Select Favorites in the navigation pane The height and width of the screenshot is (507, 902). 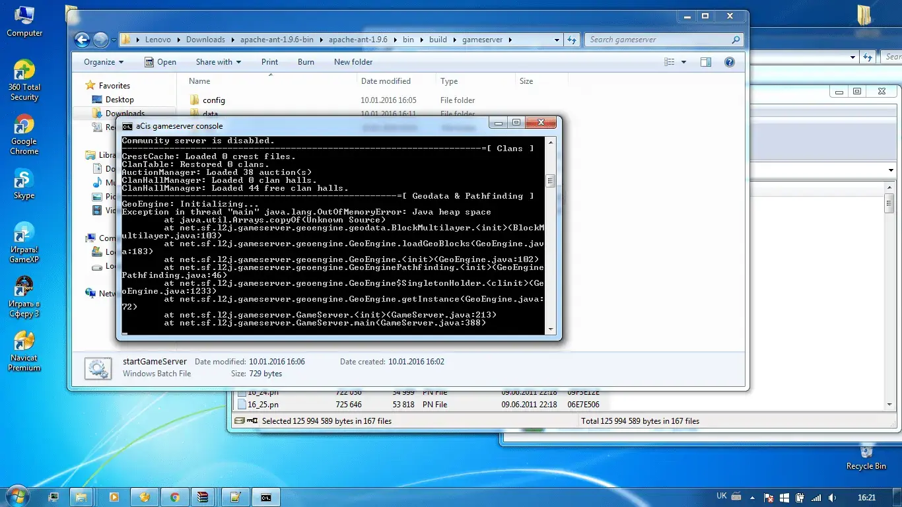(114, 86)
